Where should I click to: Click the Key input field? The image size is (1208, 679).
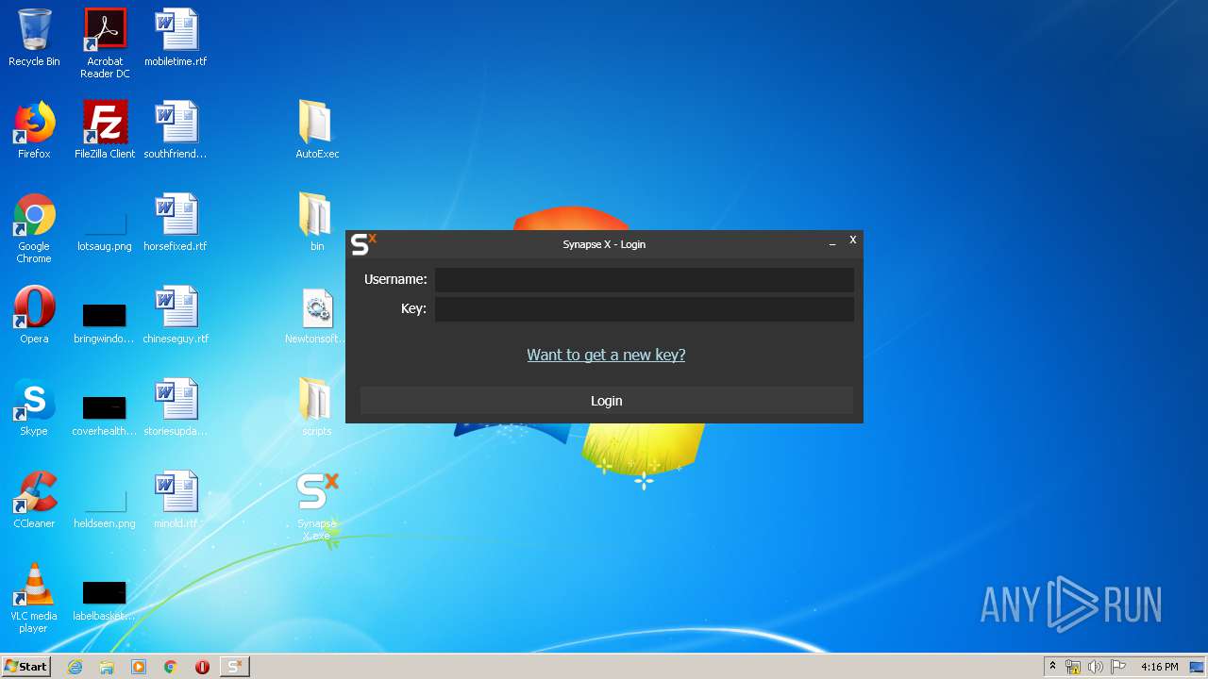coord(644,309)
